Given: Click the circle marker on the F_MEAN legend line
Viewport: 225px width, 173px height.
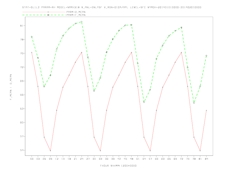Looking at the screenshot, I should pyautogui.click(x=48, y=15).
